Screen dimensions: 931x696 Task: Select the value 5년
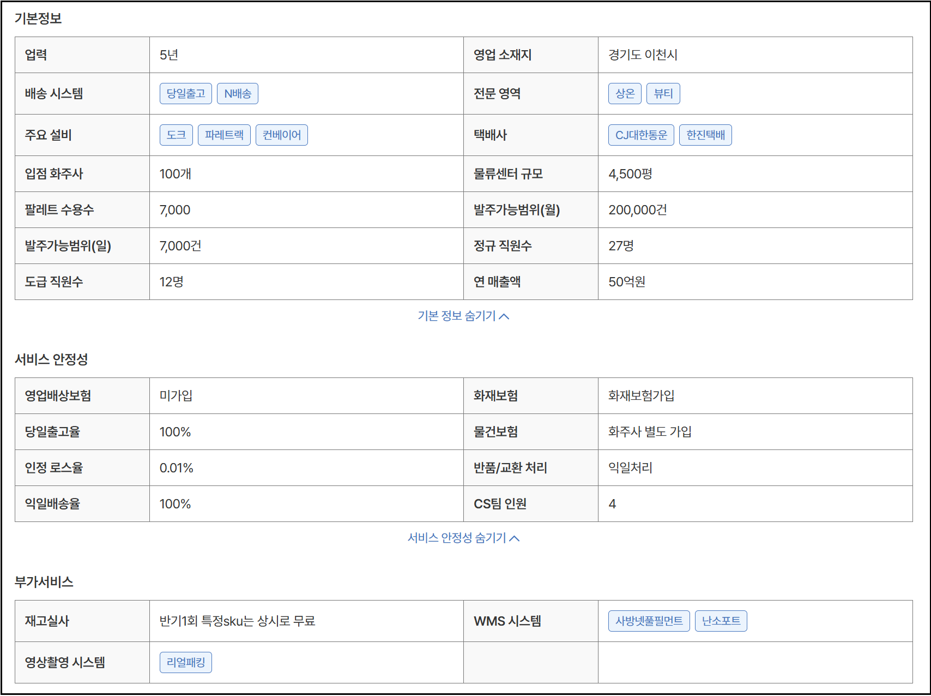pyautogui.click(x=169, y=55)
